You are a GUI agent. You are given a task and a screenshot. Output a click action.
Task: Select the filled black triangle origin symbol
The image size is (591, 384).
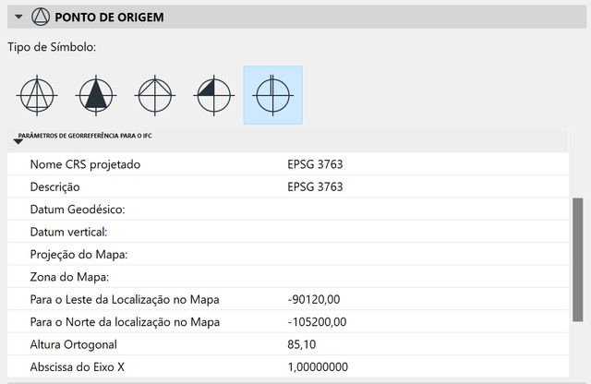click(x=96, y=95)
